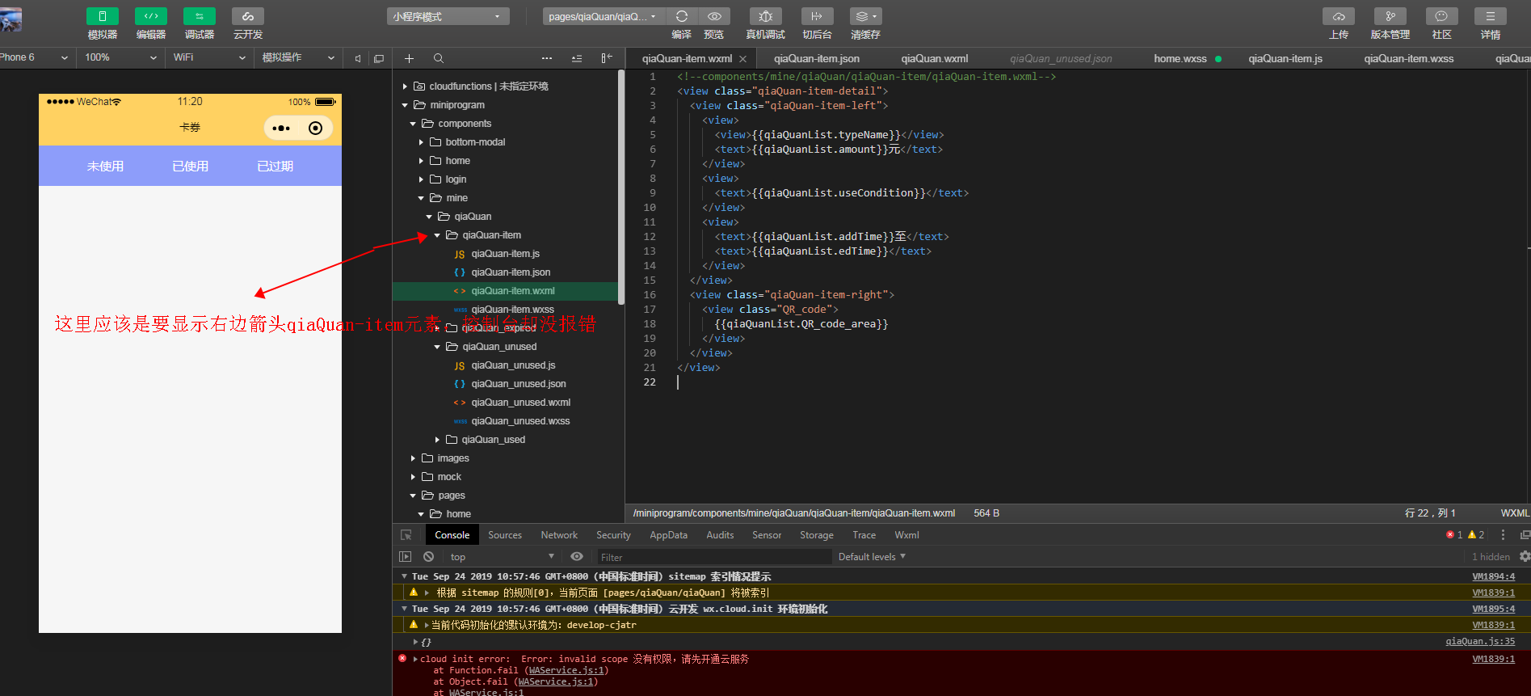Viewport: 1531px width, 696px height.
Task: Open 真机调试 remote debug
Action: point(765,16)
